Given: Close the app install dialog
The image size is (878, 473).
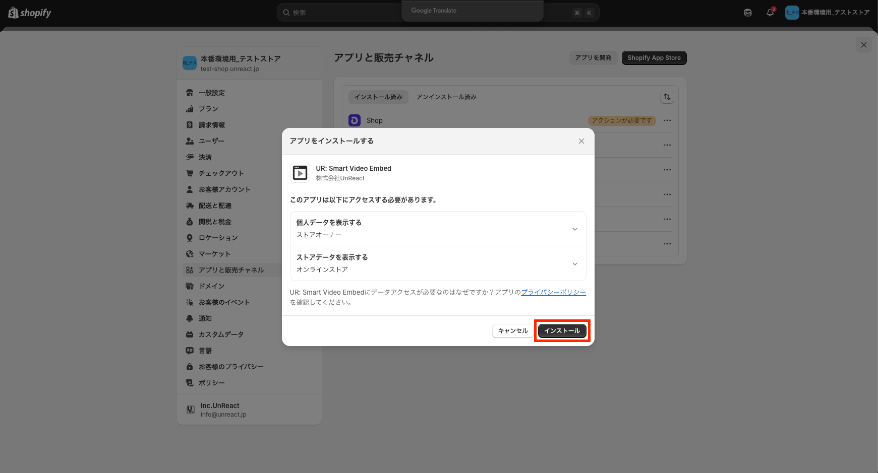Looking at the screenshot, I should (581, 141).
